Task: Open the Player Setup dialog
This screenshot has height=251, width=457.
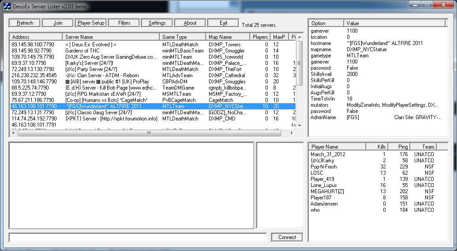Action: 91,23
